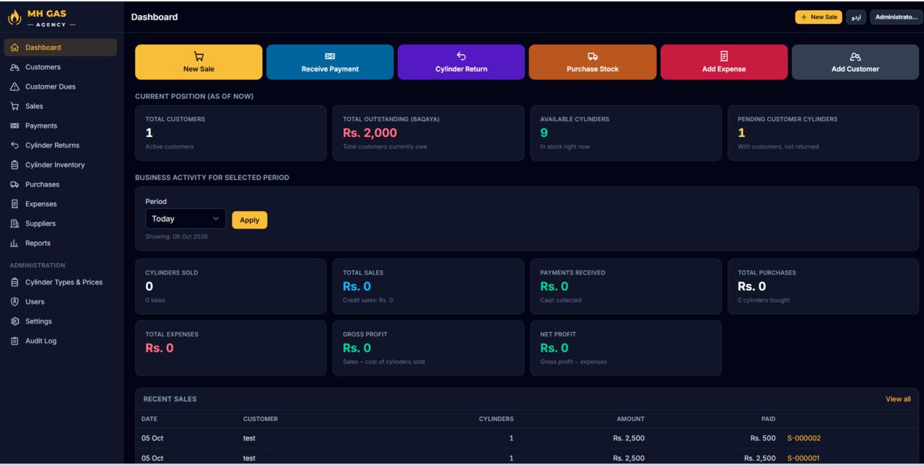Open the Period dropdown showing Today
The image size is (924, 465).
tap(186, 218)
